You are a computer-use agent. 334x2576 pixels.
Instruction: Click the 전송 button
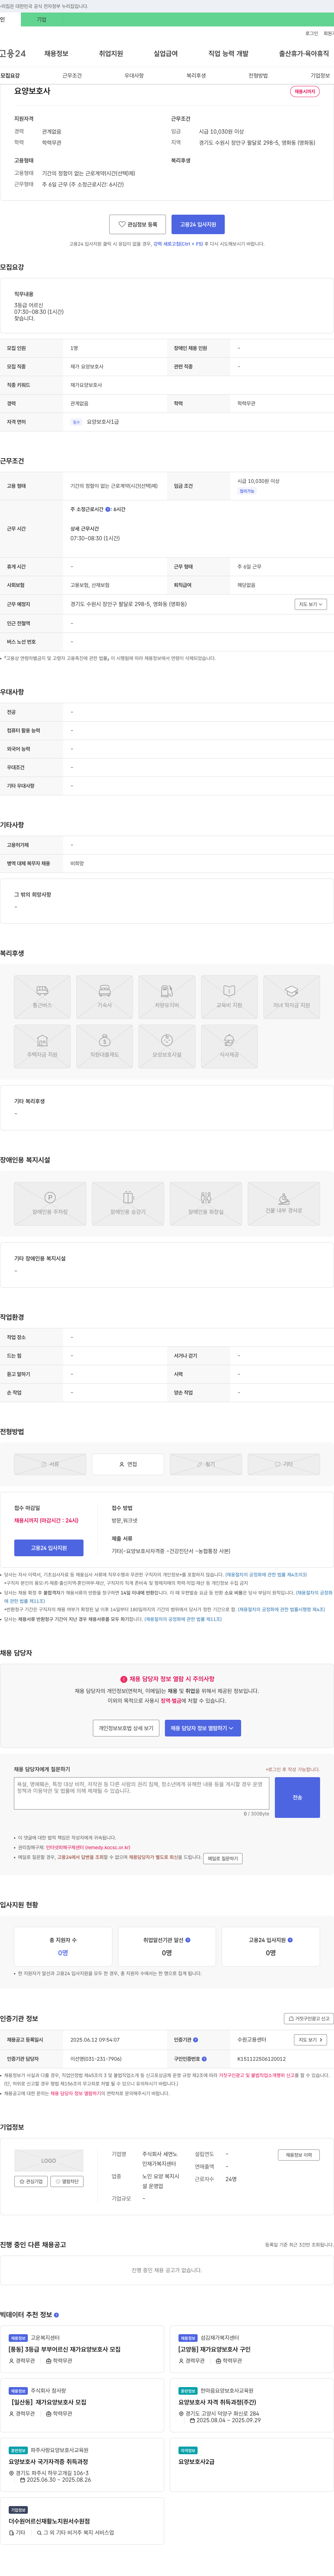pyautogui.click(x=297, y=1797)
